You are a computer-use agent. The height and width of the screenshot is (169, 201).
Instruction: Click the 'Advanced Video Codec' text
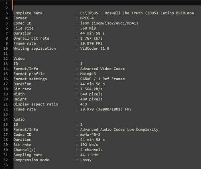[102, 69]
